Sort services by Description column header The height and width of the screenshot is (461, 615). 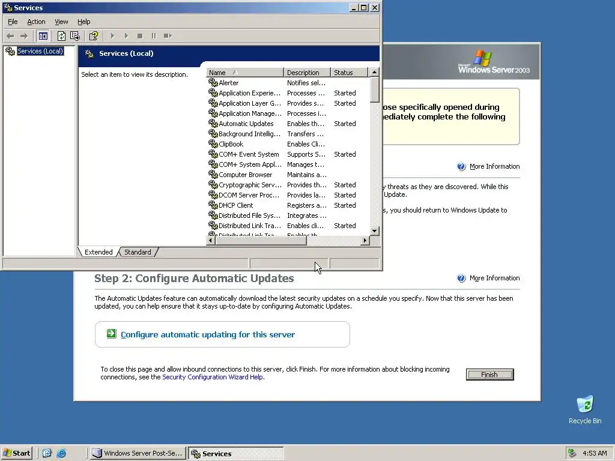[307, 73]
